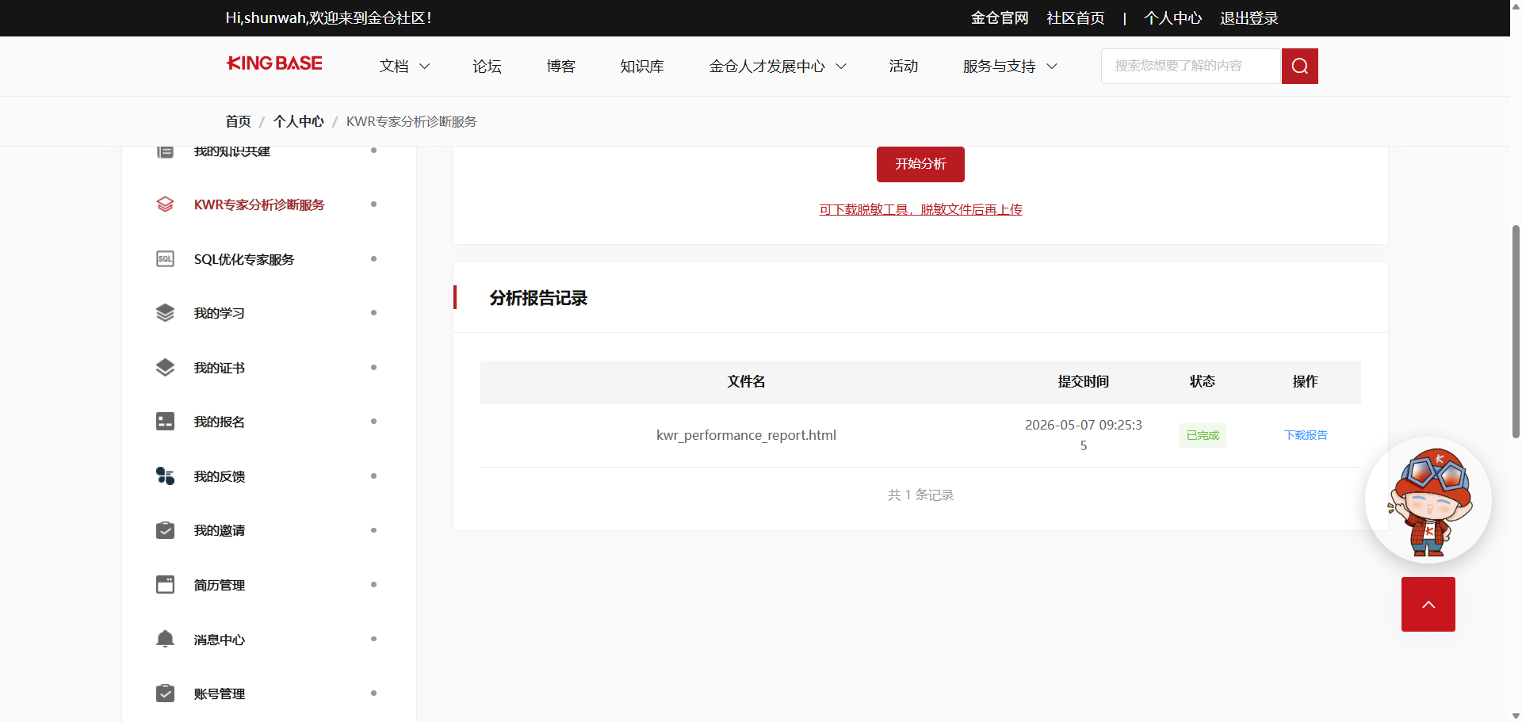Screen dimensions: 1522x722
Task: Expand the 金仓人才发展中心 dropdown
Action: click(778, 67)
